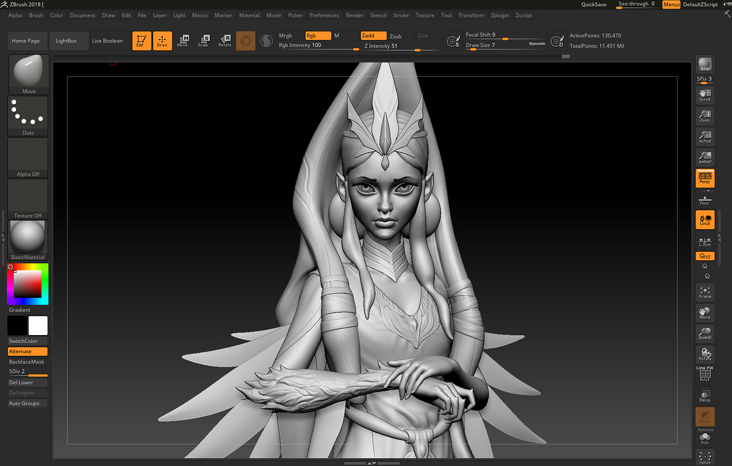This screenshot has height=466, width=732.
Task: Toggle BackfaceMask option
Action: pyautogui.click(x=28, y=362)
